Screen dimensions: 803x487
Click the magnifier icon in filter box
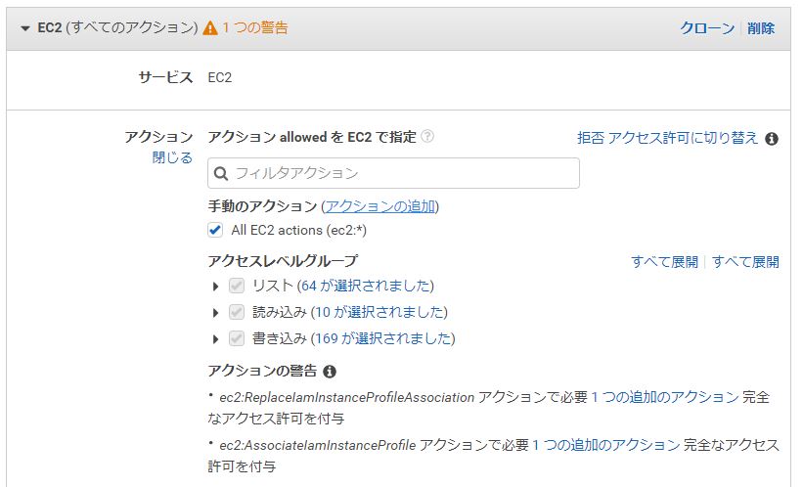(221, 174)
